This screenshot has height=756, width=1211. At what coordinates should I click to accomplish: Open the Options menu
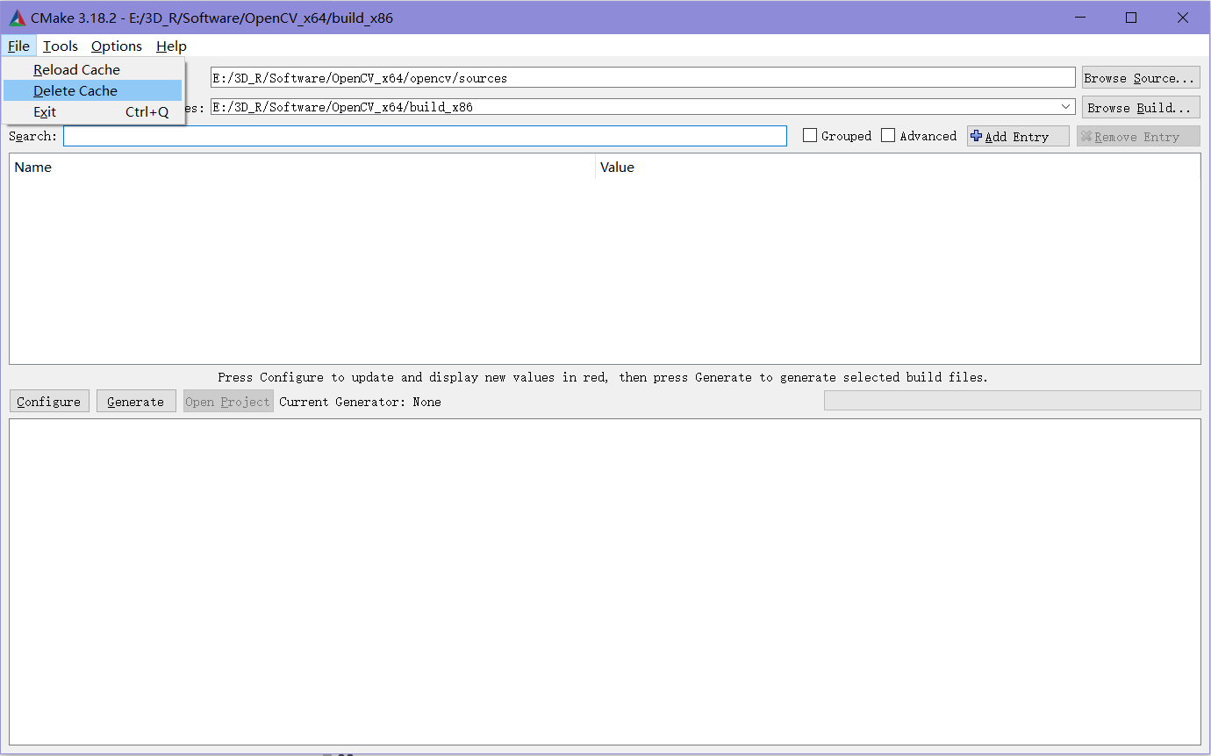click(117, 46)
